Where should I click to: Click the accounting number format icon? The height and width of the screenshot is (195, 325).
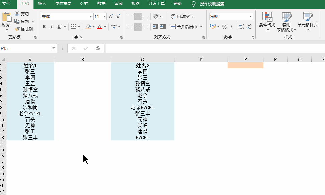213,27
